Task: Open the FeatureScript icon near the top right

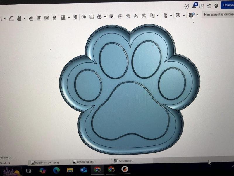Action: pyautogui.click(x=186, y=5)
